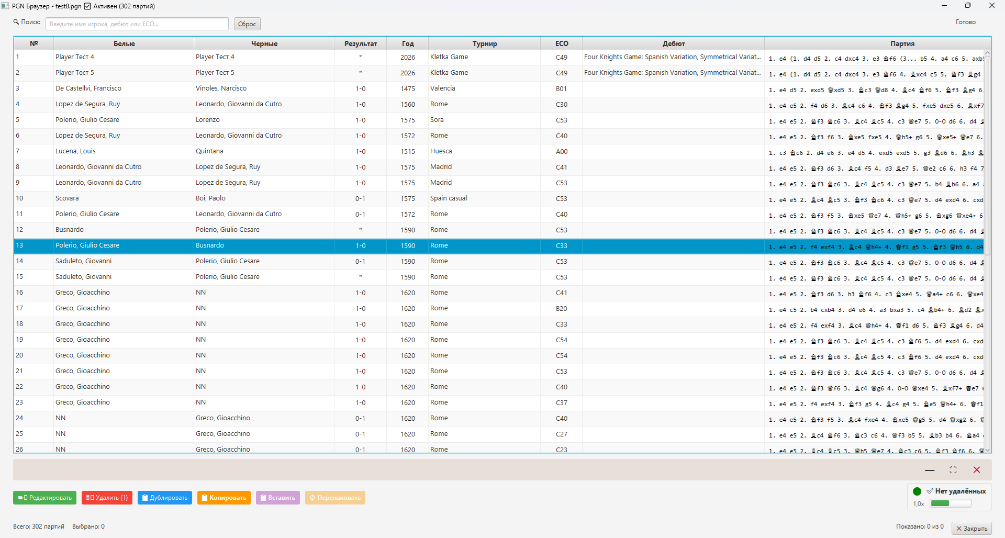Screen dimensions: 1005x538
Task: Click the Удалить (1) delete button
Action: (107, 498)
